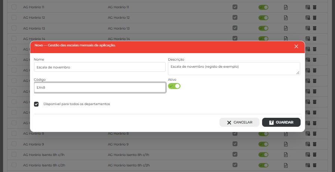Viewport: 335px width, 172px height.
Task: Open document icon for AG Horário 12
Action: (x=286, y=18)
